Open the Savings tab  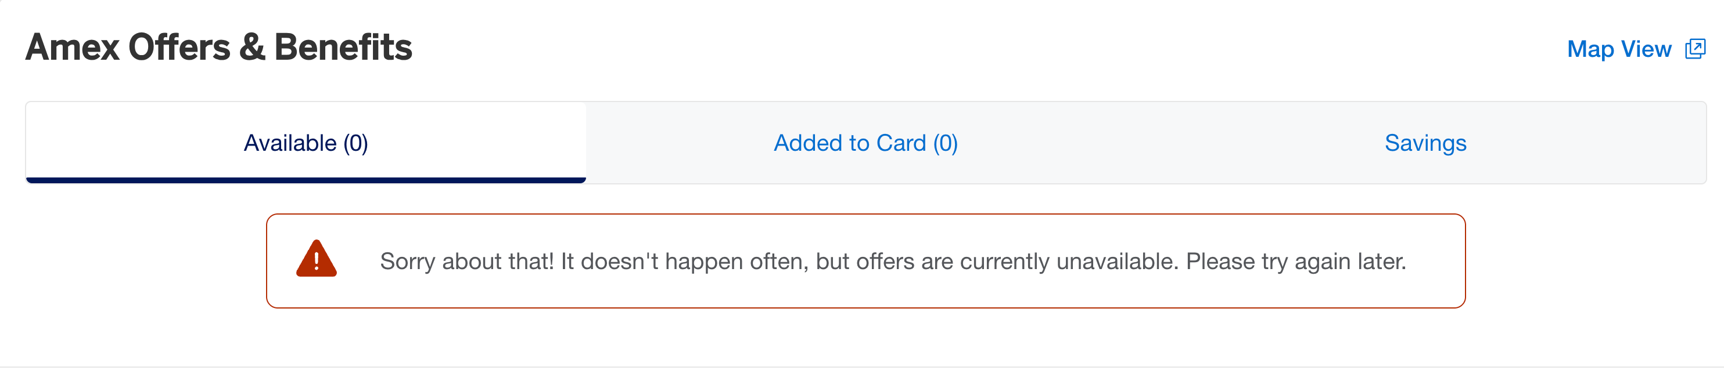coord(1425,143)
